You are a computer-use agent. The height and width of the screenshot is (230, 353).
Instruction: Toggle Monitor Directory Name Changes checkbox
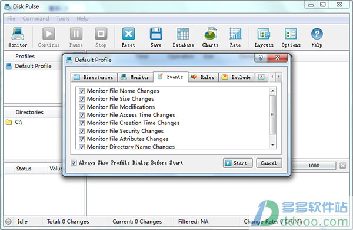coord(82,146)
